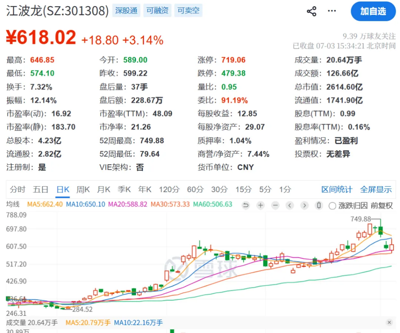Open 全屏显示 fullscreen link
The image size is (400, 333).
[x=376, y=190]
